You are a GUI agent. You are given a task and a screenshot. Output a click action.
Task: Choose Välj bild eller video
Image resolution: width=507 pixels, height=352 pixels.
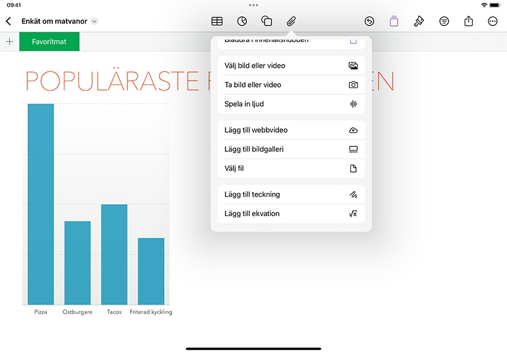[x=291, y=66]
